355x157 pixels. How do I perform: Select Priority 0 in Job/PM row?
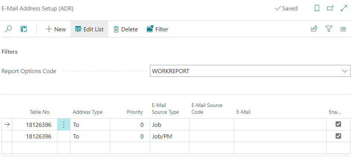coord(130,136)
